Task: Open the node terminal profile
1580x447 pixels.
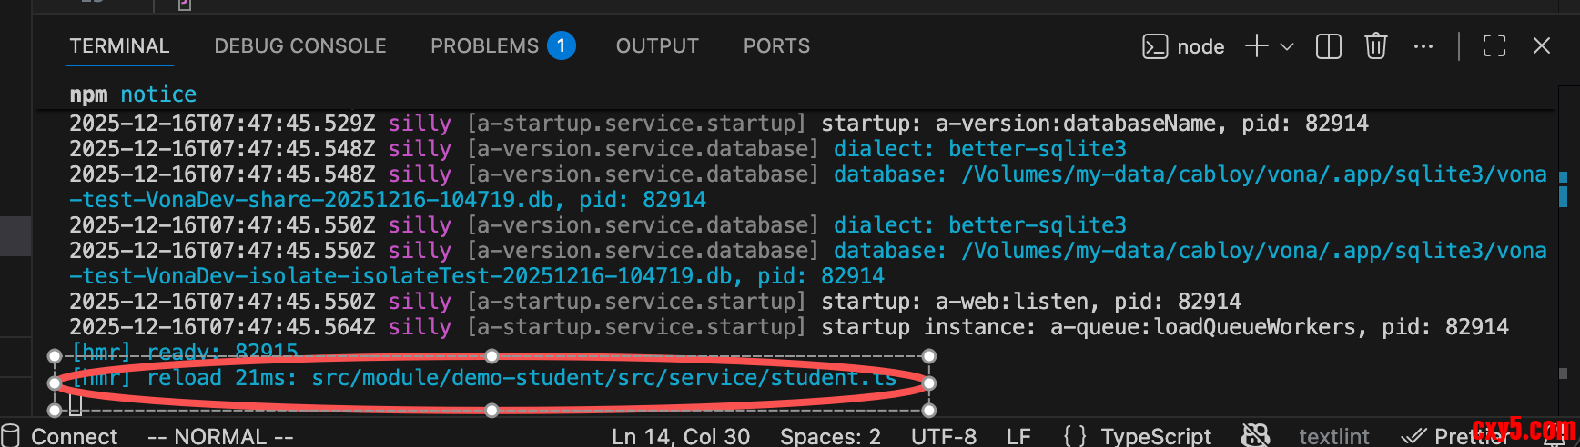Action: tap(1183, 46)
